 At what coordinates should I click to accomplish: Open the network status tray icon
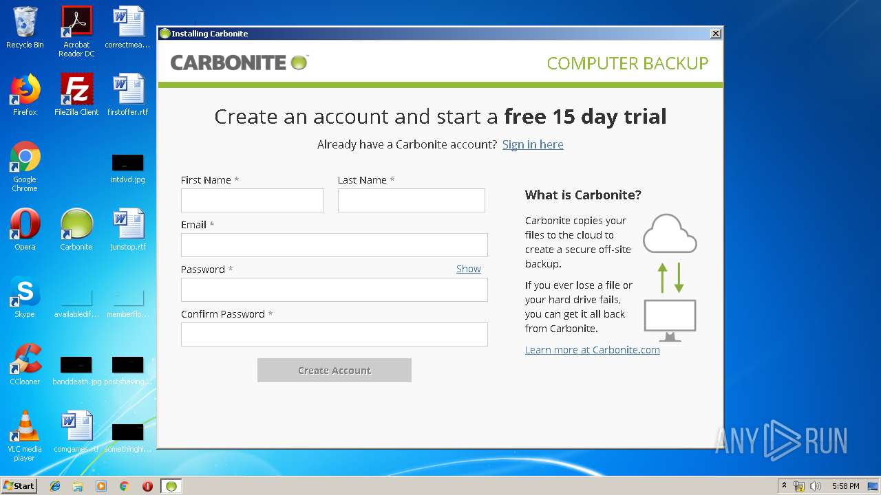[x=799, y=486]
